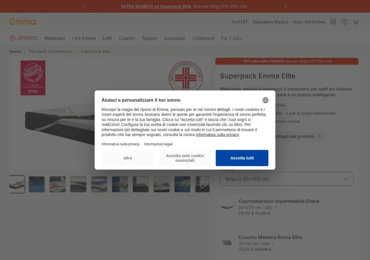Open I Kit Emma menu
Image resolution: width=370 pixels, height=260 pixels.
pos(84,38)
